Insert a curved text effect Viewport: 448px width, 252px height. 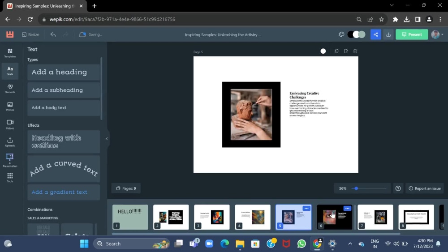[x=64, y=169]
